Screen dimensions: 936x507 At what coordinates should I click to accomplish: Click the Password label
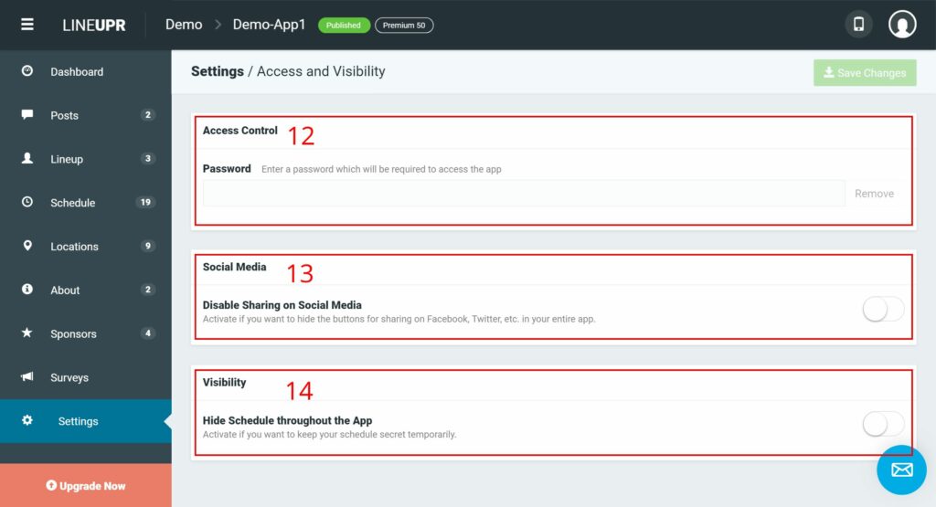click(x=227, y=169)
